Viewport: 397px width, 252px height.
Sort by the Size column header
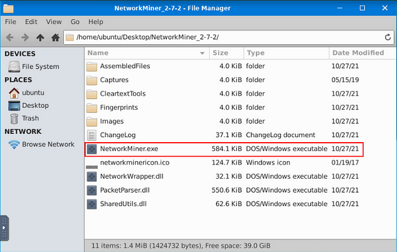pos(227,53)
